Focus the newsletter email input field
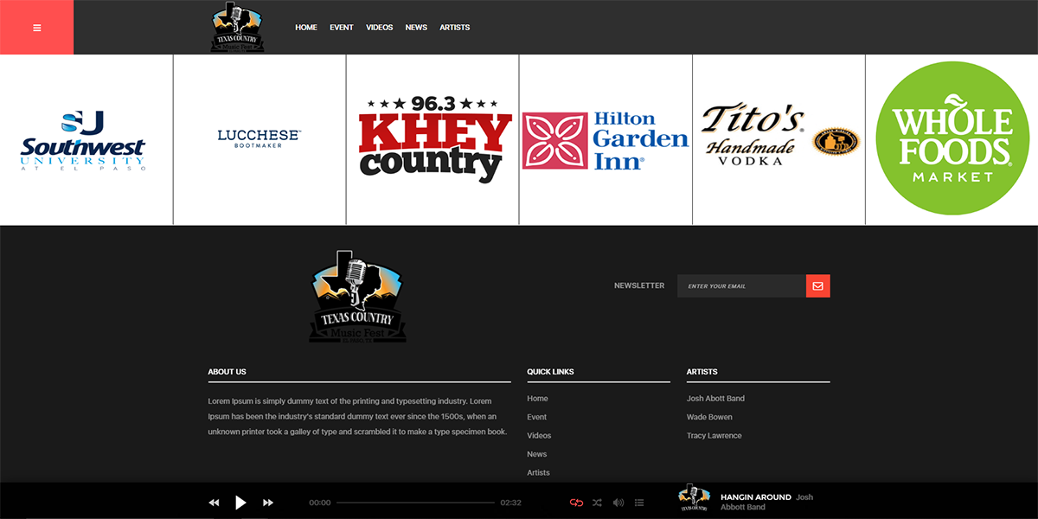1038x519 pixels. (741, 286)
